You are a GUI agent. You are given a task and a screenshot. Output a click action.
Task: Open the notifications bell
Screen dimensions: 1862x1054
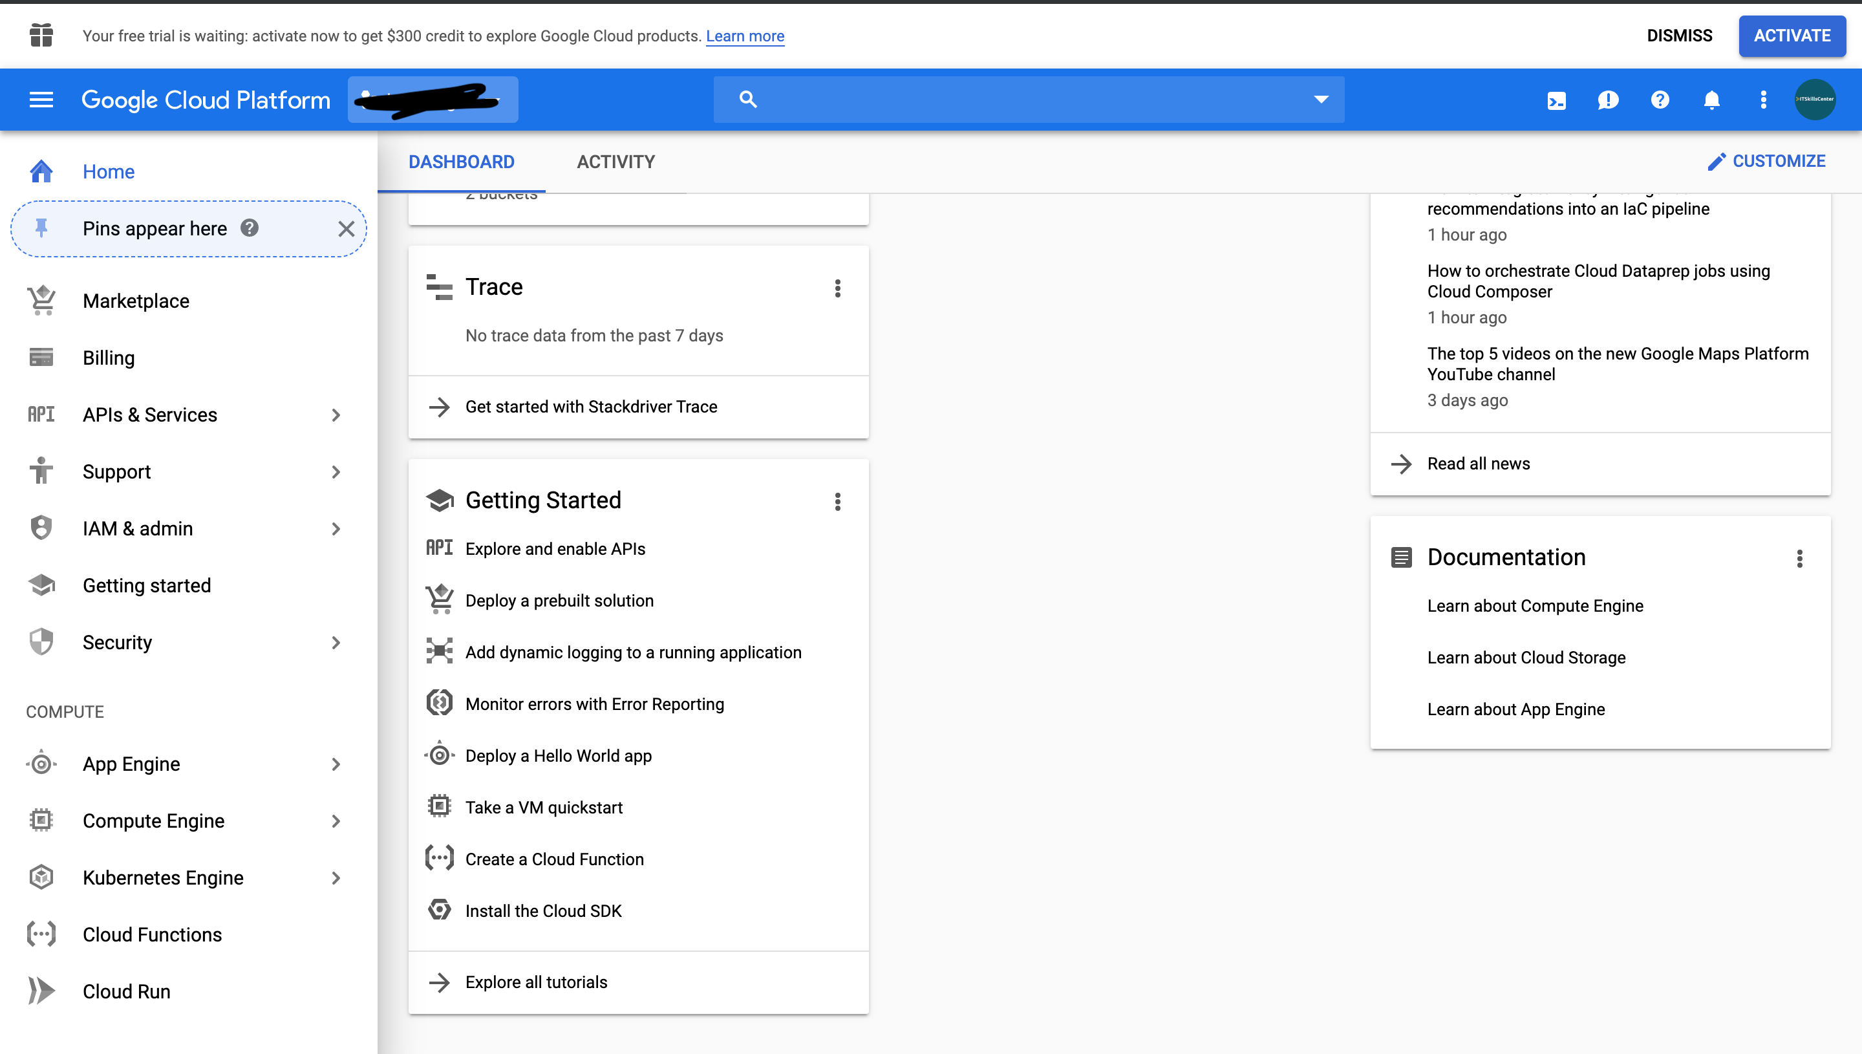click(x=1711, y=100)
